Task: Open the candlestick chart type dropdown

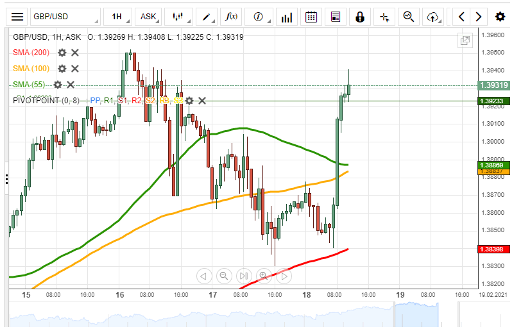Action: pyautogui.click(x=178, y=17)
